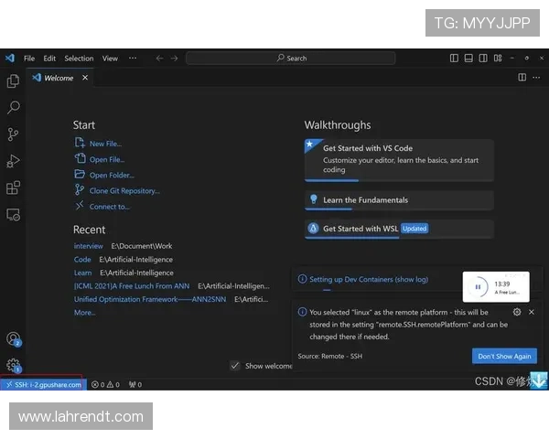Click the split editor right icon

point(522,78)
